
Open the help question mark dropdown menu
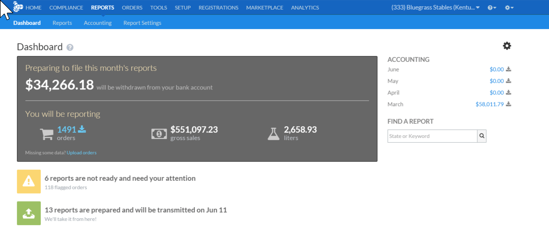pos(492,7)
